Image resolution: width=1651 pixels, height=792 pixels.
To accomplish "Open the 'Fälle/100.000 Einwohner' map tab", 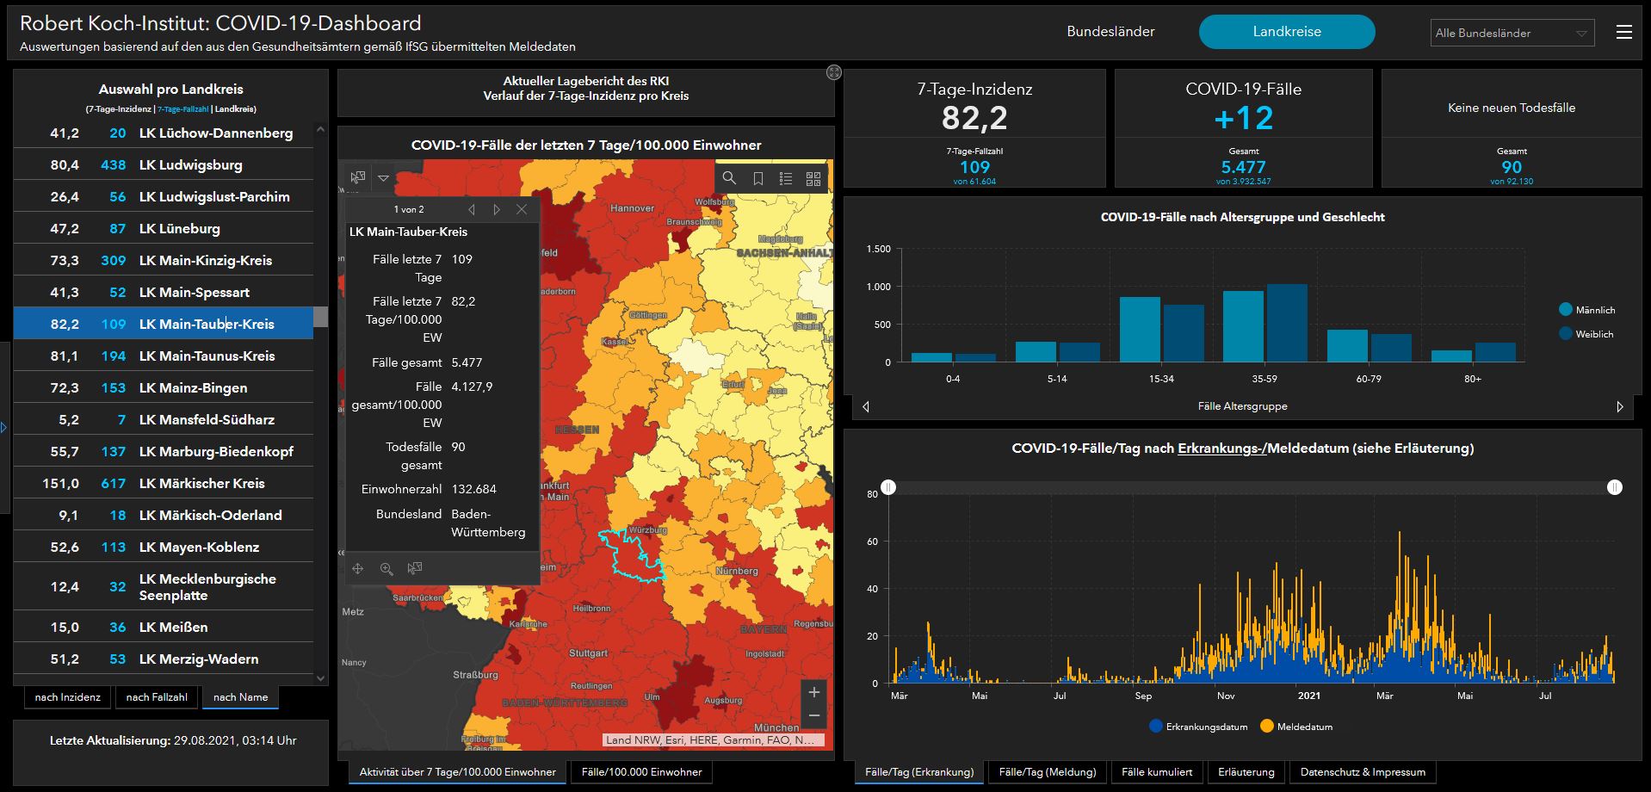I will 641,772.
